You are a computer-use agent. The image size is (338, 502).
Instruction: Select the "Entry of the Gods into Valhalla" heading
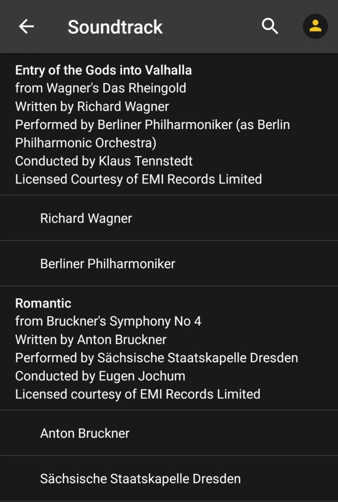pos(104,70)
